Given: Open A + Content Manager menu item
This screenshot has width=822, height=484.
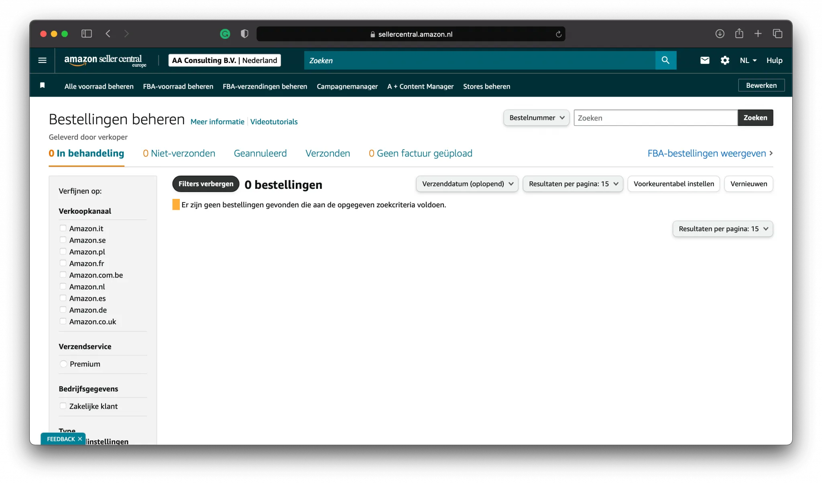Looking at the screenshot, I should pyautogui.click(x=420, y=86).
